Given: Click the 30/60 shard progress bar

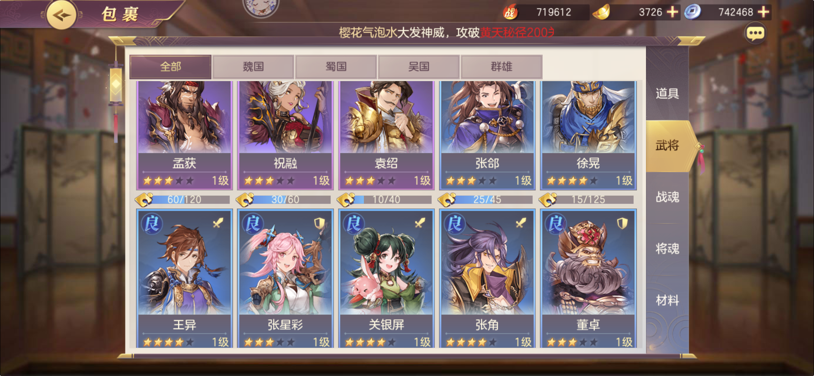Looking at the screenshot, I should click(x=285, y=199).
